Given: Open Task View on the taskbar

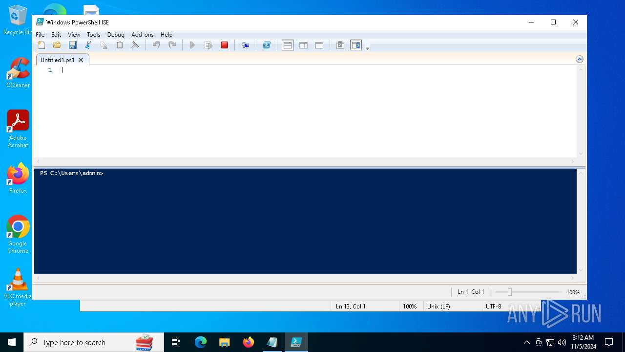Looking at the screenshot, I should point(176,342).
